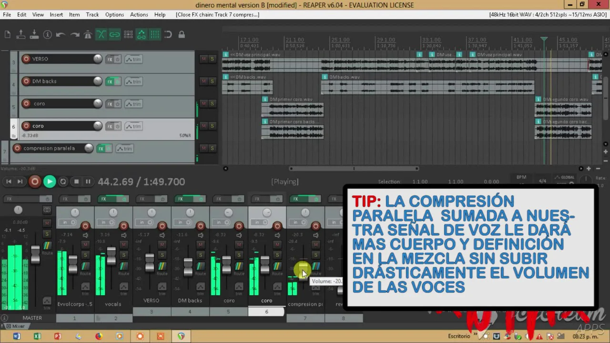Toggle grid lines toolbar icon
This screenshot has width=610, height=343.
click(155, 34)
